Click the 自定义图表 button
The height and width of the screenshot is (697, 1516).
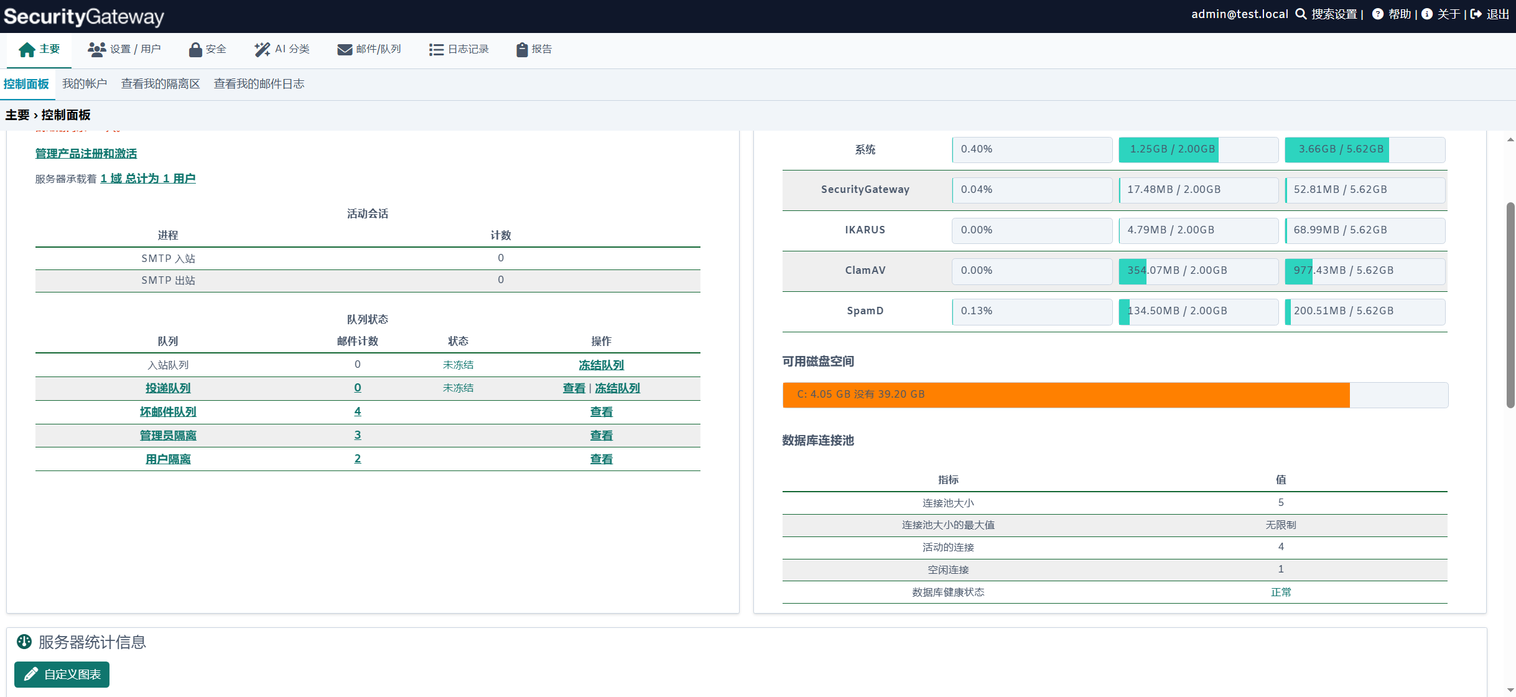pos(62,675)
